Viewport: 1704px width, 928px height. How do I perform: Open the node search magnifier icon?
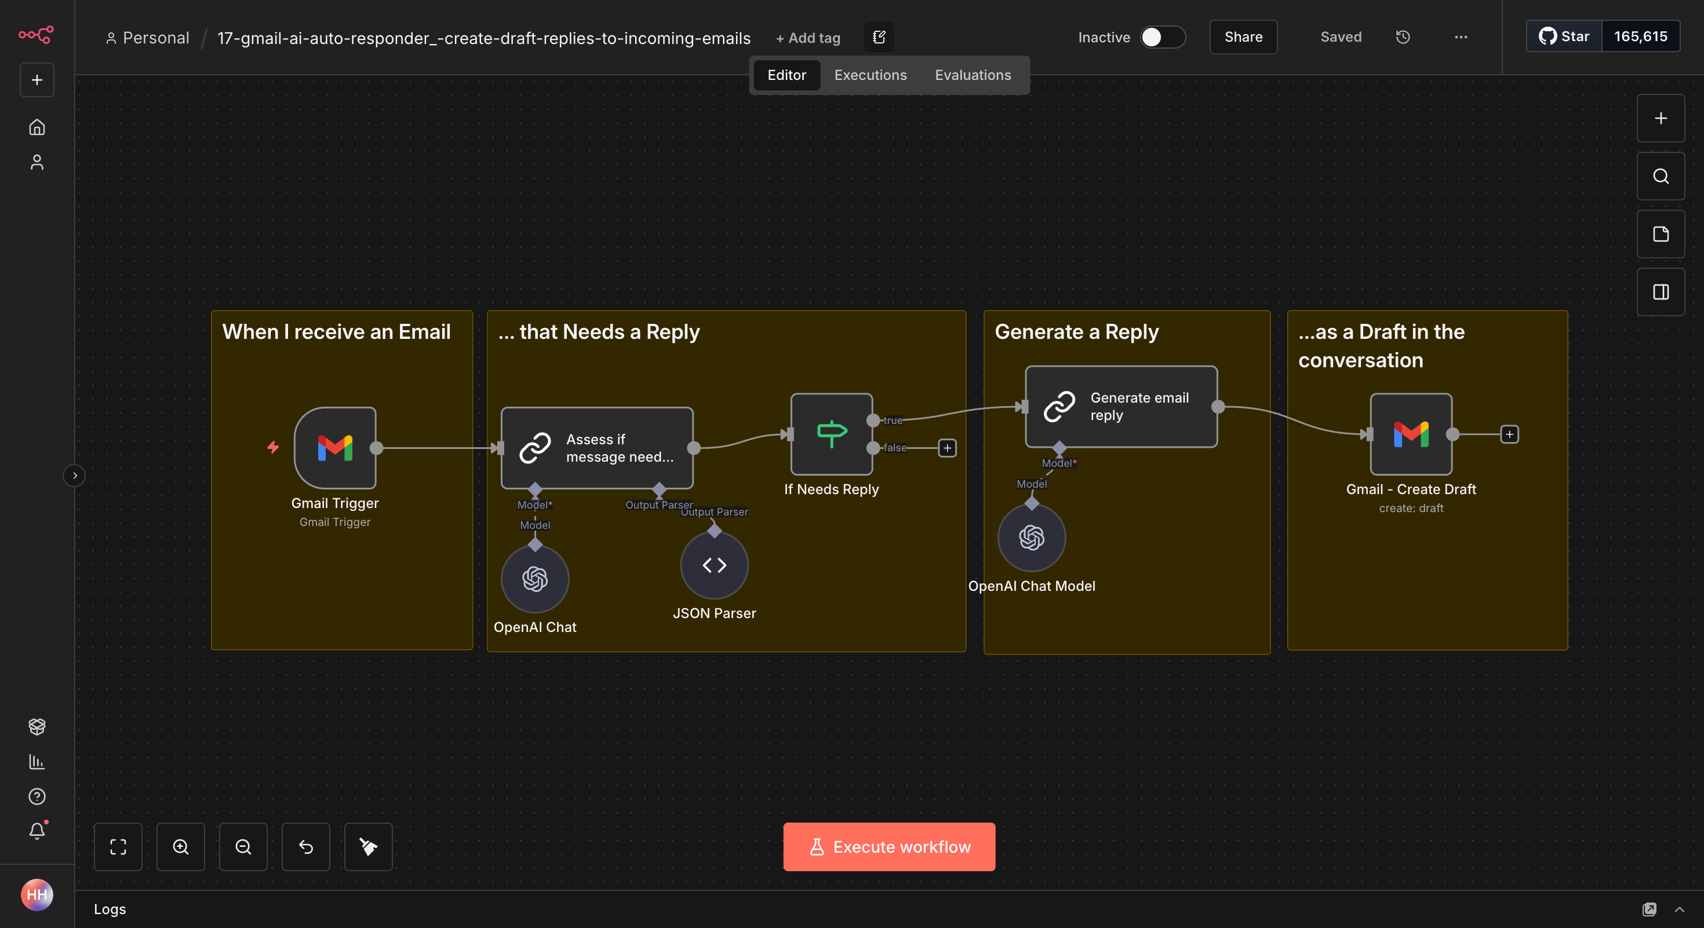point(1661,177)
